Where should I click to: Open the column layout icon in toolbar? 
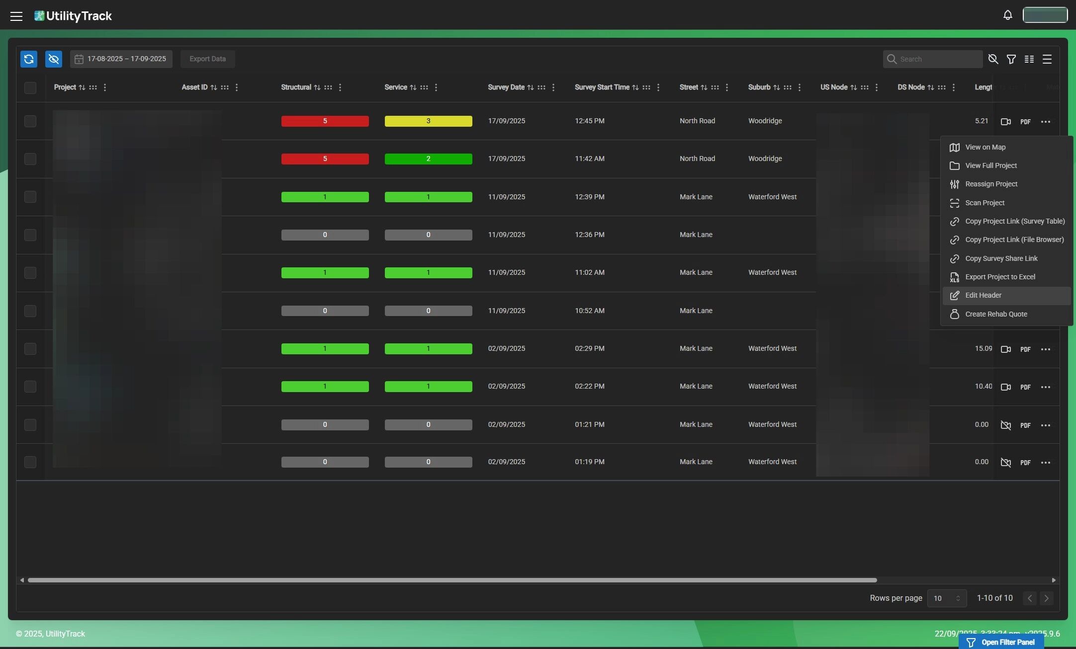[x=1029, y=59]
